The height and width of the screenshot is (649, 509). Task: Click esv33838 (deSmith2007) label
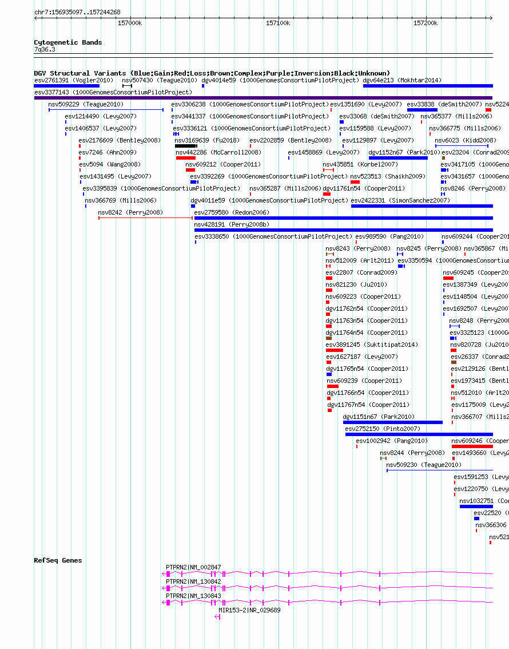tap(444, 104)
